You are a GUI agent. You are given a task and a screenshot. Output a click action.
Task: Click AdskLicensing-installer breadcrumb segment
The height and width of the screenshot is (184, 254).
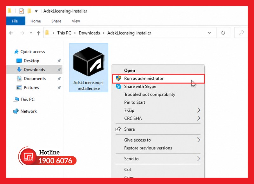[x=129, y=33]
